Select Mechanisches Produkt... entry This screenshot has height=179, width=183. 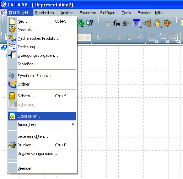[42, 38]
